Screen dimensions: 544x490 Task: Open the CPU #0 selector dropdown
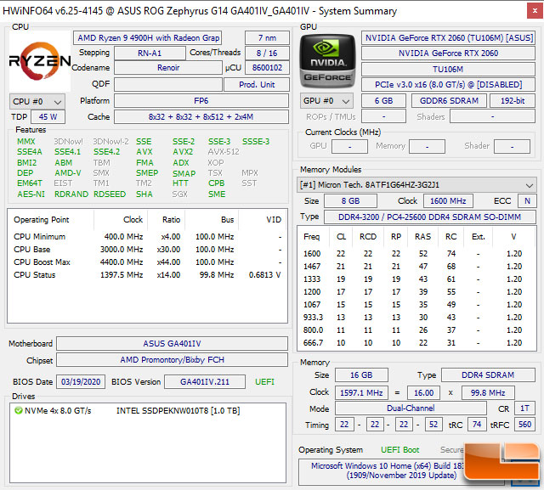click(x=37, y=102)
